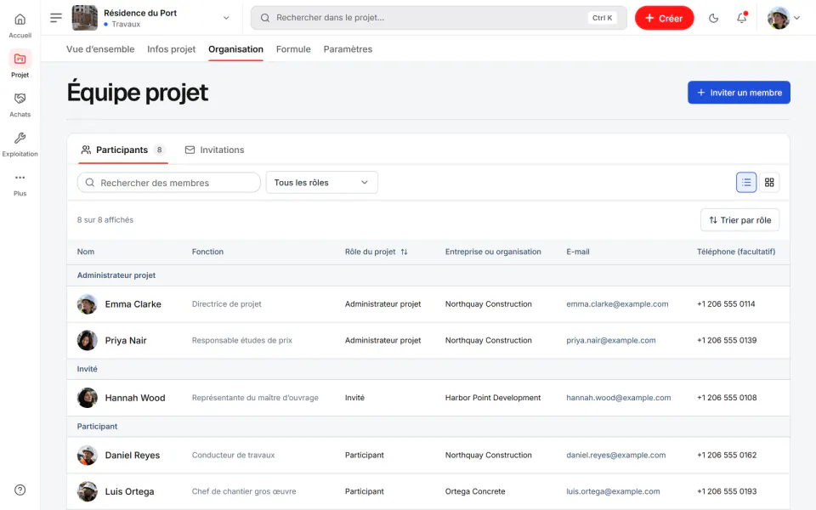Click the red Créer button
Screen dimensions: 816x510
(x=664, y=18)
